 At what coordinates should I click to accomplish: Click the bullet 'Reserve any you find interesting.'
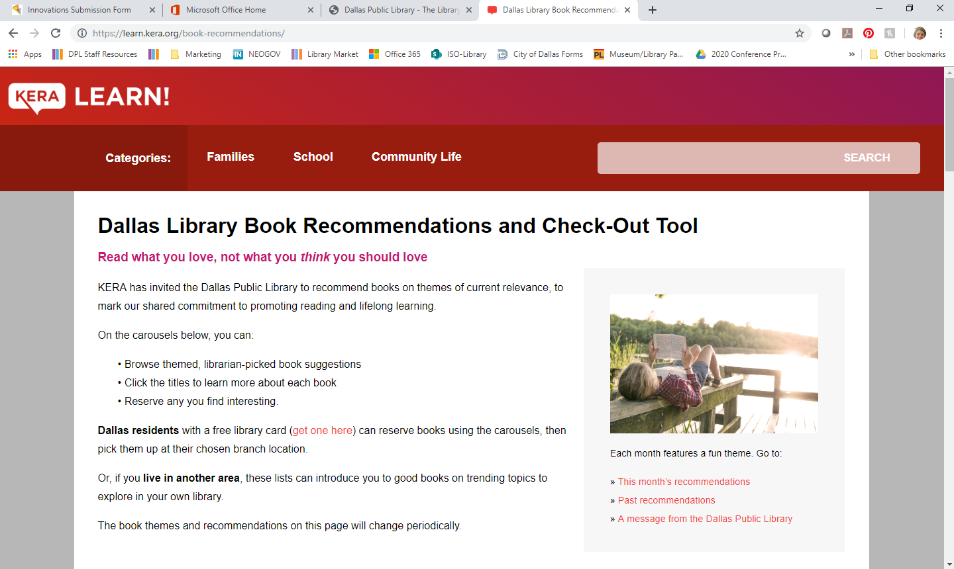(201, 401)
